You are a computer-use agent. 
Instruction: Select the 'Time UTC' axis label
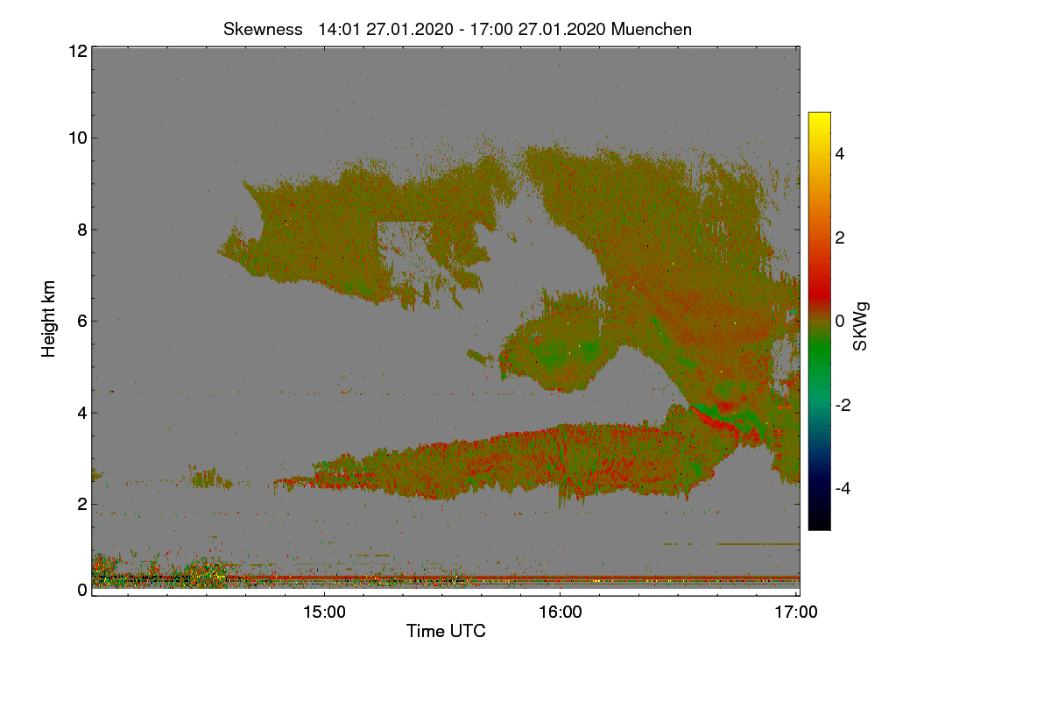[x=446, y=631]
